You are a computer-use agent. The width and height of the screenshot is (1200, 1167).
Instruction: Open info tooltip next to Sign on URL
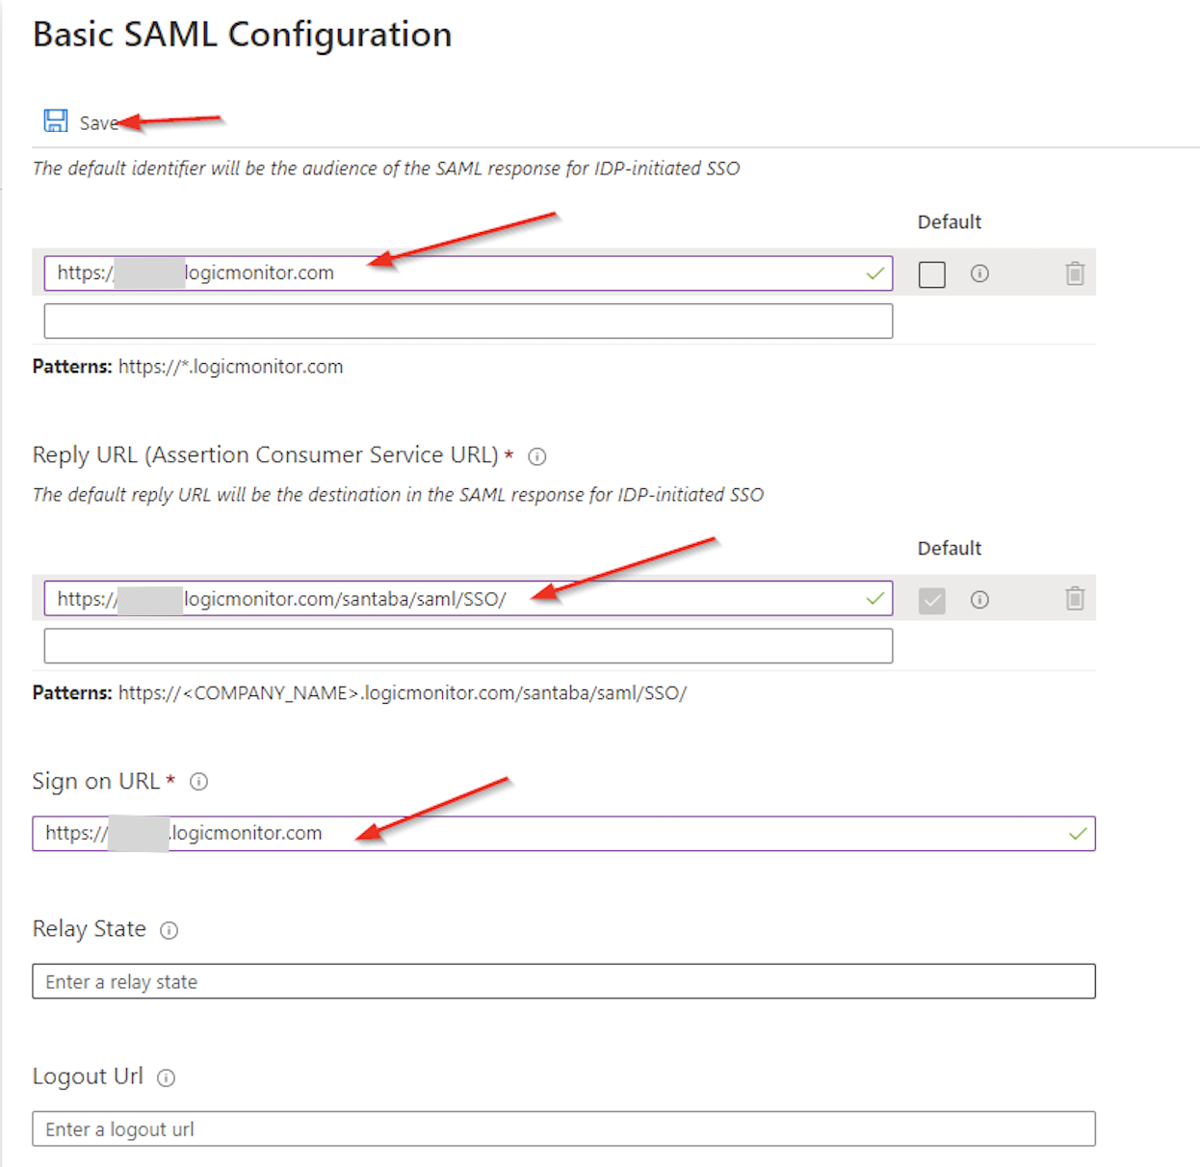tap(198, 782)
